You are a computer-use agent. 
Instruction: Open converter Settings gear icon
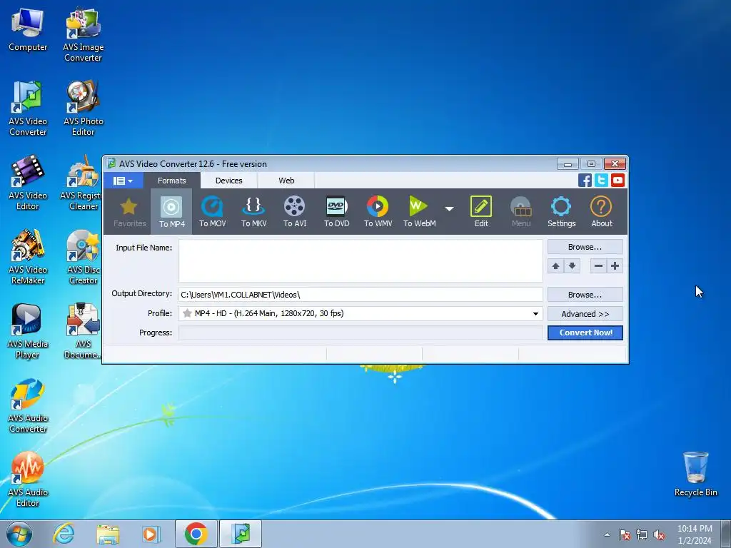click(x=561, y=211)
